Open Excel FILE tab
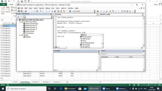 [x=3, y=5]
